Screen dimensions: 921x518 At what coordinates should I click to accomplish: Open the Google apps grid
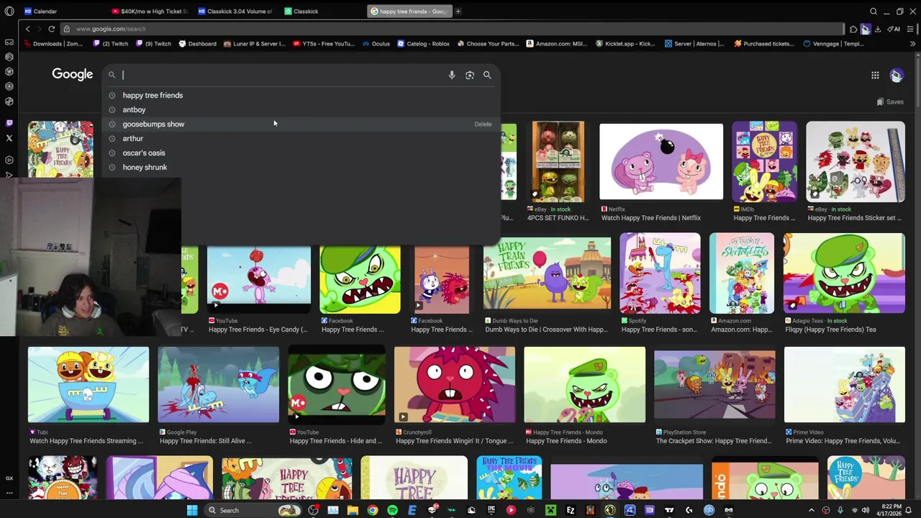coord(875,75)
